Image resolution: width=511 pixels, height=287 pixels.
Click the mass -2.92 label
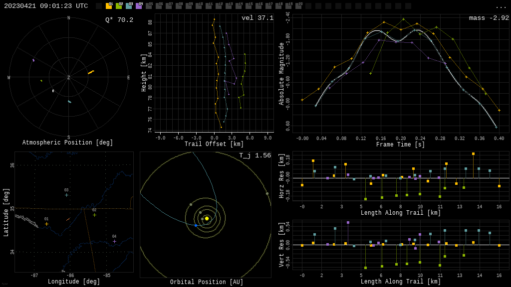coord(489,18)
